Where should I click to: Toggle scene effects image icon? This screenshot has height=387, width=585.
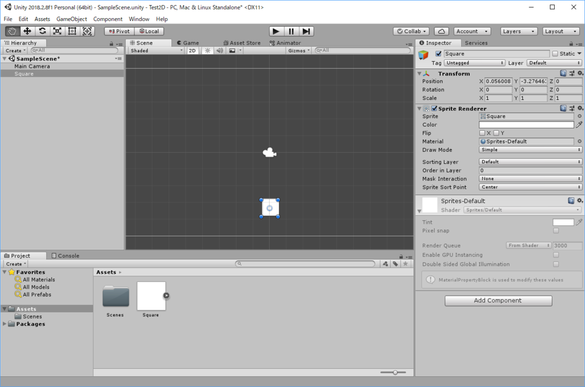(x=232, y=51)
